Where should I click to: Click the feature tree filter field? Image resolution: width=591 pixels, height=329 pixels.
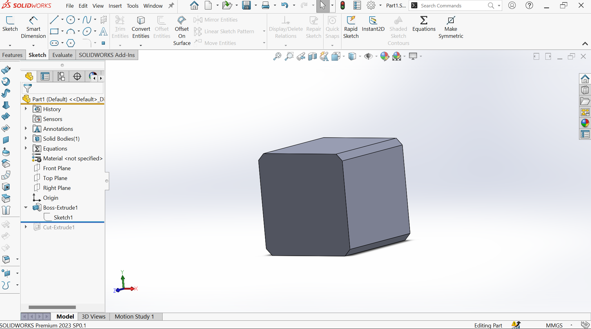(63, 89)
